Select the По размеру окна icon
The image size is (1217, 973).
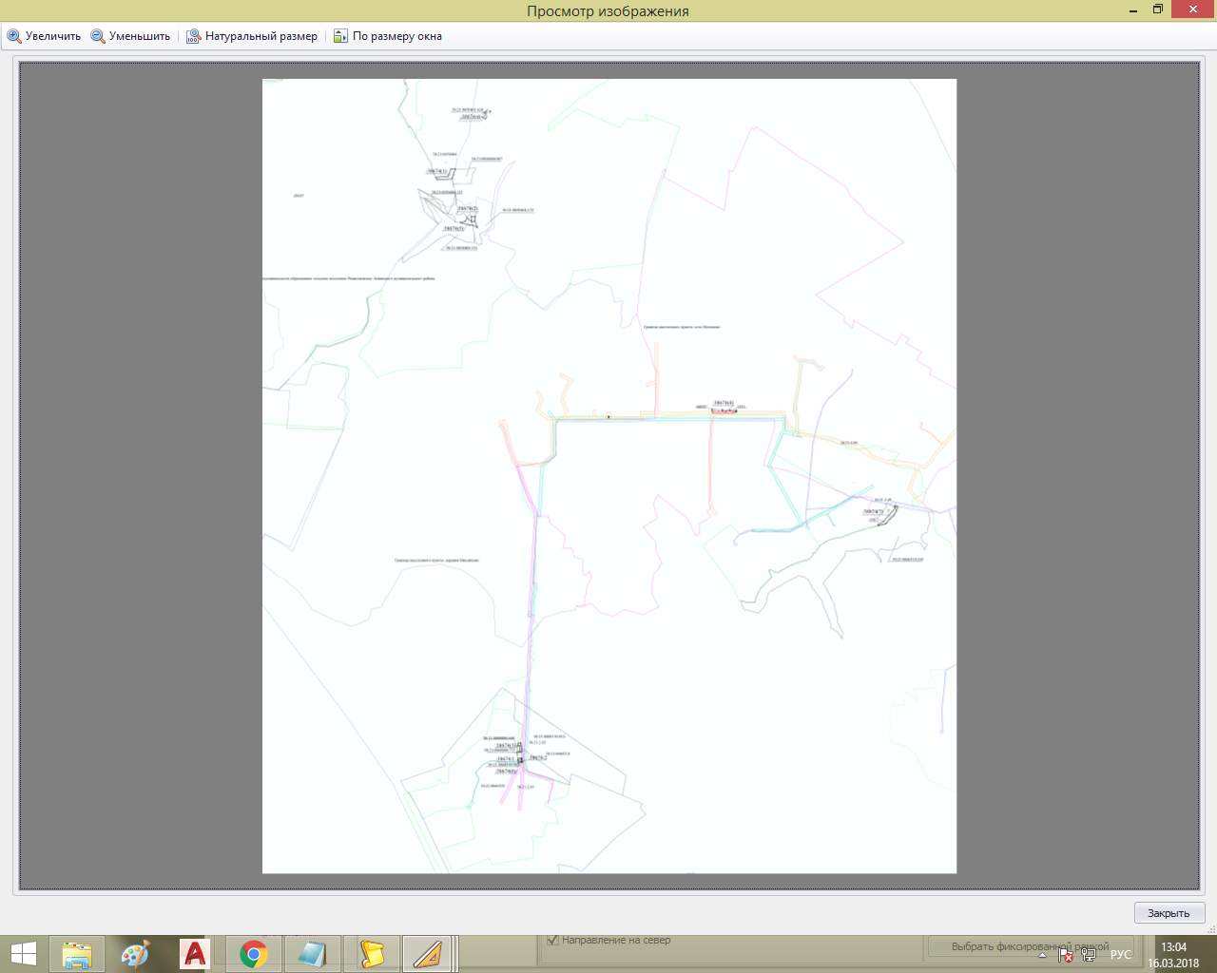pos(341,36)
